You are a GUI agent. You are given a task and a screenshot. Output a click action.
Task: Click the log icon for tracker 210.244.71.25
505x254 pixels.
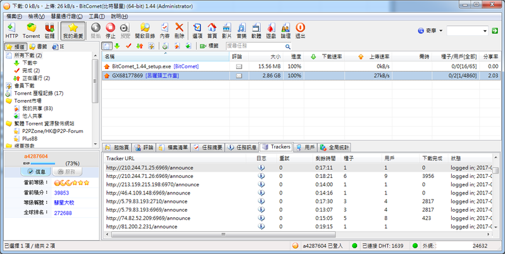pyautogui.click(x=261, y=168)
